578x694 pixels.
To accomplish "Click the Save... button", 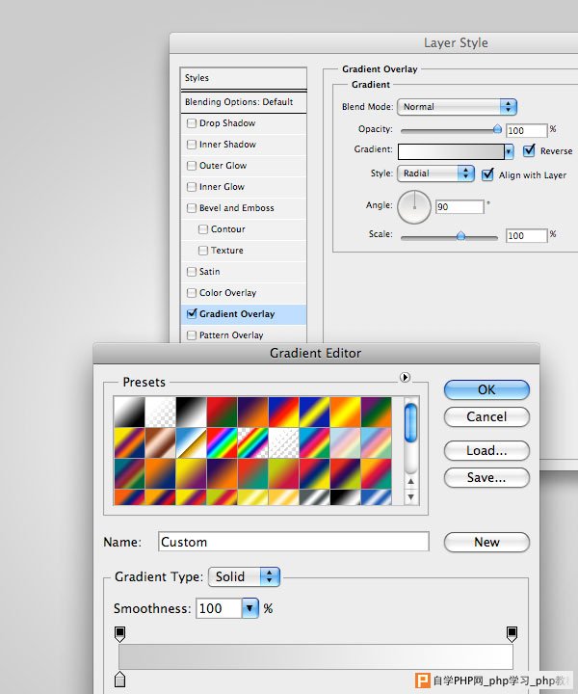I will click(486, 477).
